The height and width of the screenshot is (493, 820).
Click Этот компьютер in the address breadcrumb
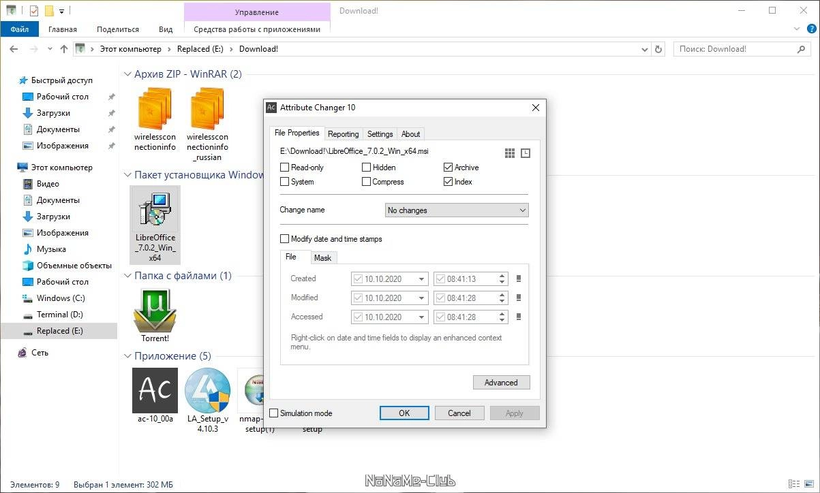click(x=131, y=49)
